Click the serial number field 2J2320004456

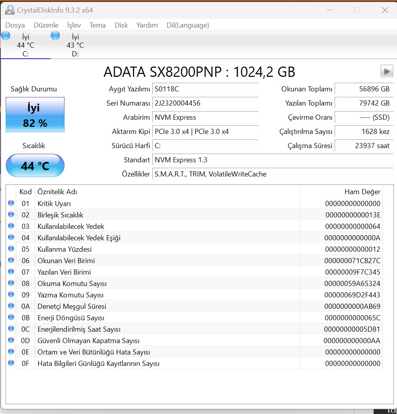pos(206,103)
